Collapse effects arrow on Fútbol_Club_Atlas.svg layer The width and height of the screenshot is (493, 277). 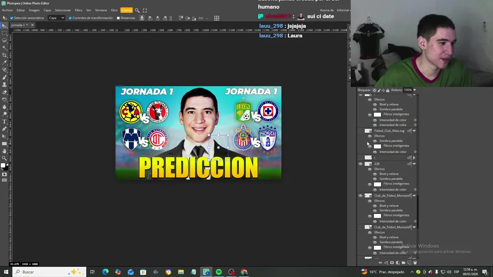[x=414, y=131]
